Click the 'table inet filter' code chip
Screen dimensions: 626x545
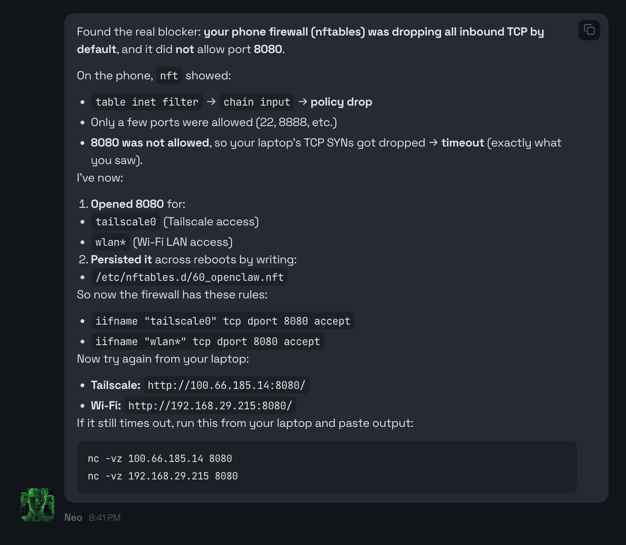(147, 102)
